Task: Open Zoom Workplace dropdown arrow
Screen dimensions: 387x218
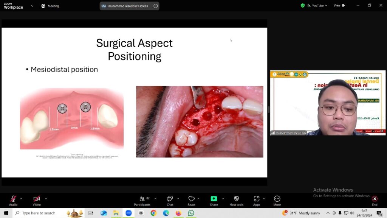Action: coord(32,6)
